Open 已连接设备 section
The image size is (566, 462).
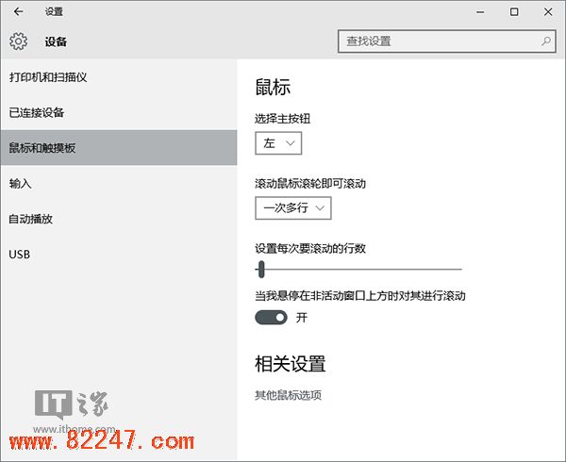(119, 112)
